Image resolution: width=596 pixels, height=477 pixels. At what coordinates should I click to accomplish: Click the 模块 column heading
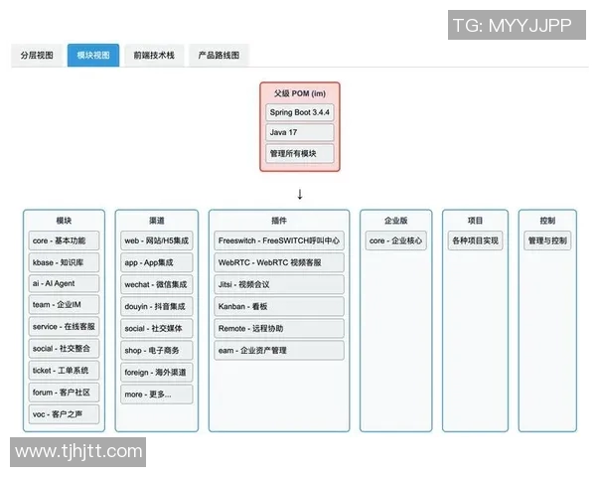pyautogui.click(x=64, y=221)
